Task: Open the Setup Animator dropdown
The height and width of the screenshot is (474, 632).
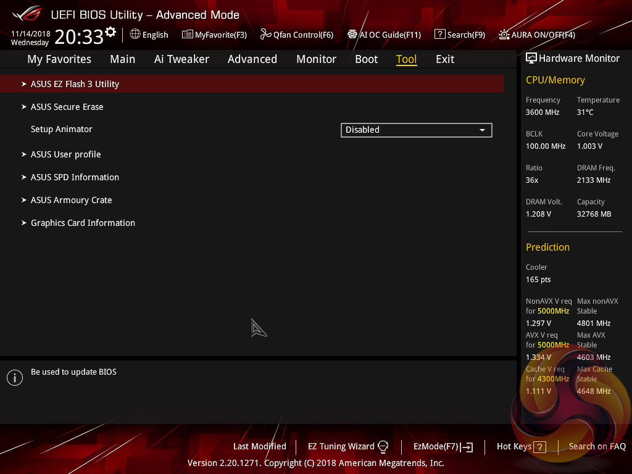Action: click(x=416, y=130)
